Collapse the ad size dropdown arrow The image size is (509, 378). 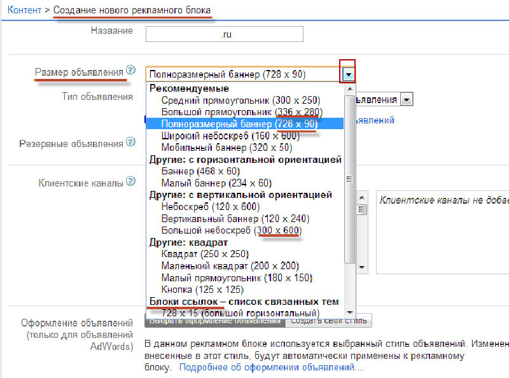point(348,74)
